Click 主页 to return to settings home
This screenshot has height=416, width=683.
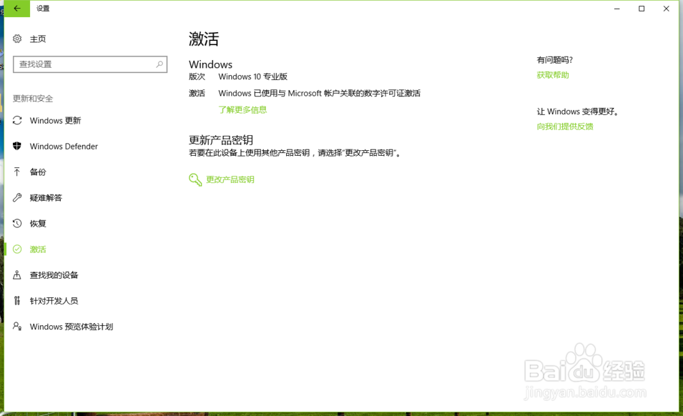click(x=38, y=39)
